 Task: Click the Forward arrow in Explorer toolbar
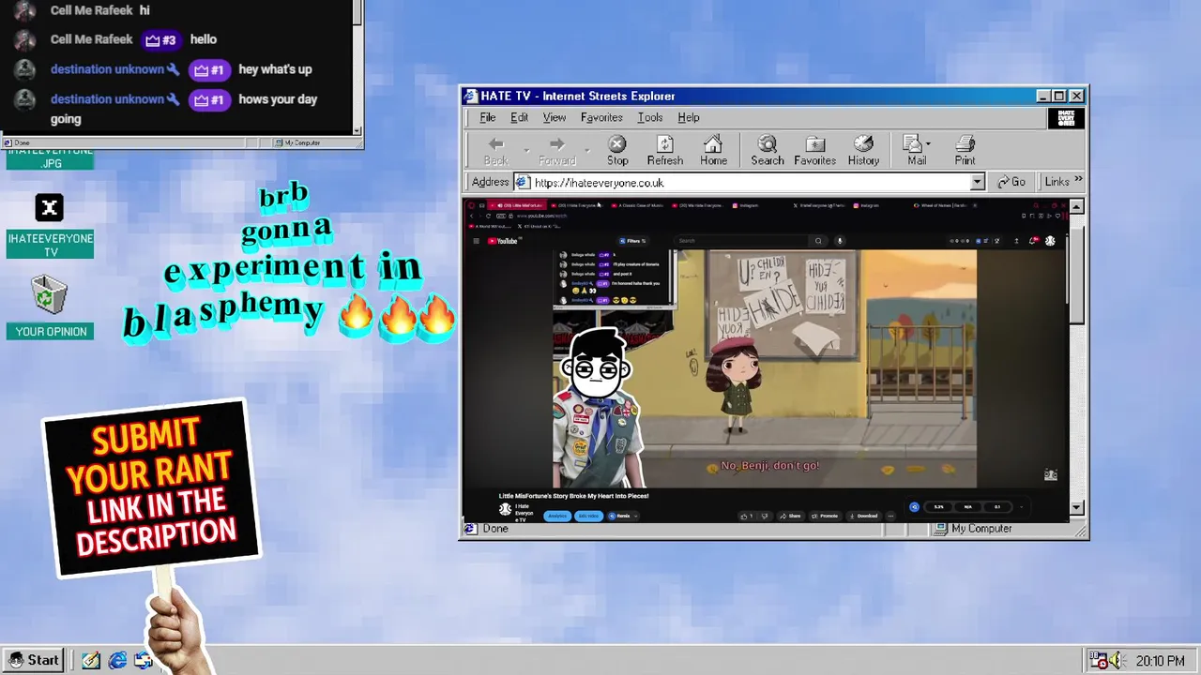(x=556, y=143)
